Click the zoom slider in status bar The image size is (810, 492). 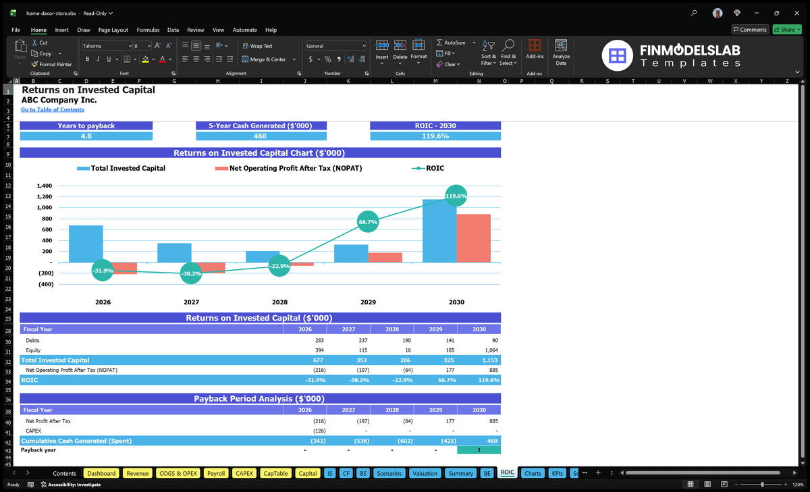[762, 485]
